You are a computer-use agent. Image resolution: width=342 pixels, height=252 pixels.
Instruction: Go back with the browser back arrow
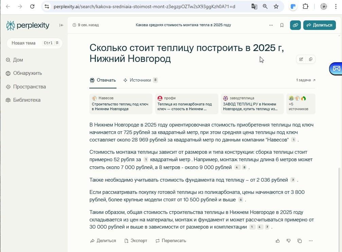(8, 6)
